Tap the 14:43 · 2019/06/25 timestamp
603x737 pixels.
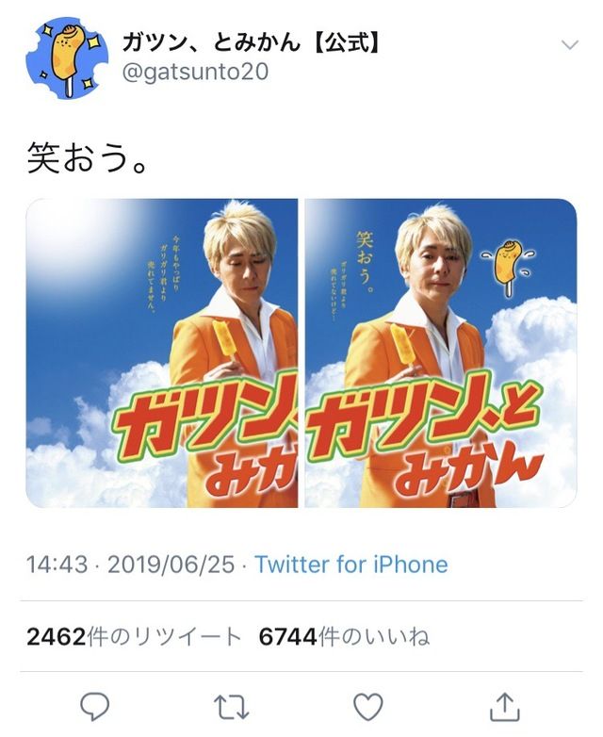click(x=130, y=565)
